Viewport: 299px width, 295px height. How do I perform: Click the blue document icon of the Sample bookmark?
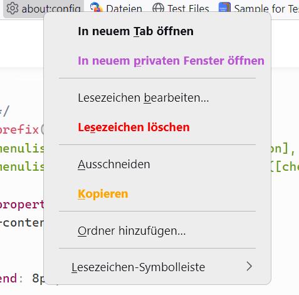(224, 7)
